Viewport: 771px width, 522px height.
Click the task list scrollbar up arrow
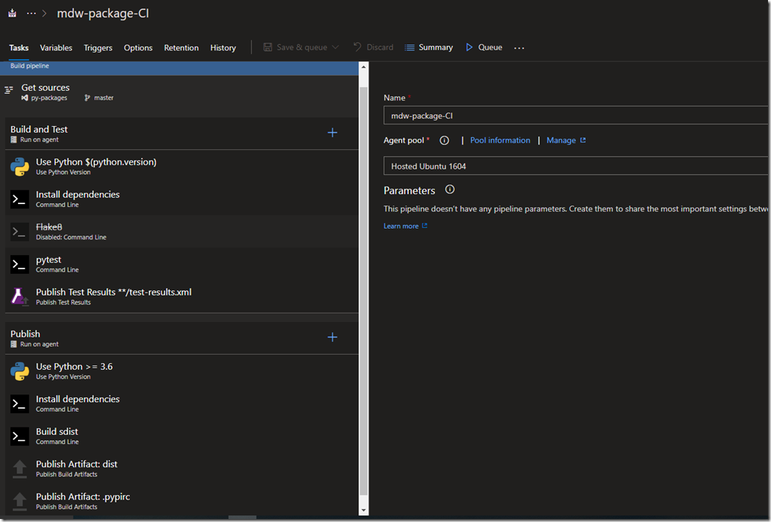(x=364, y=67)
